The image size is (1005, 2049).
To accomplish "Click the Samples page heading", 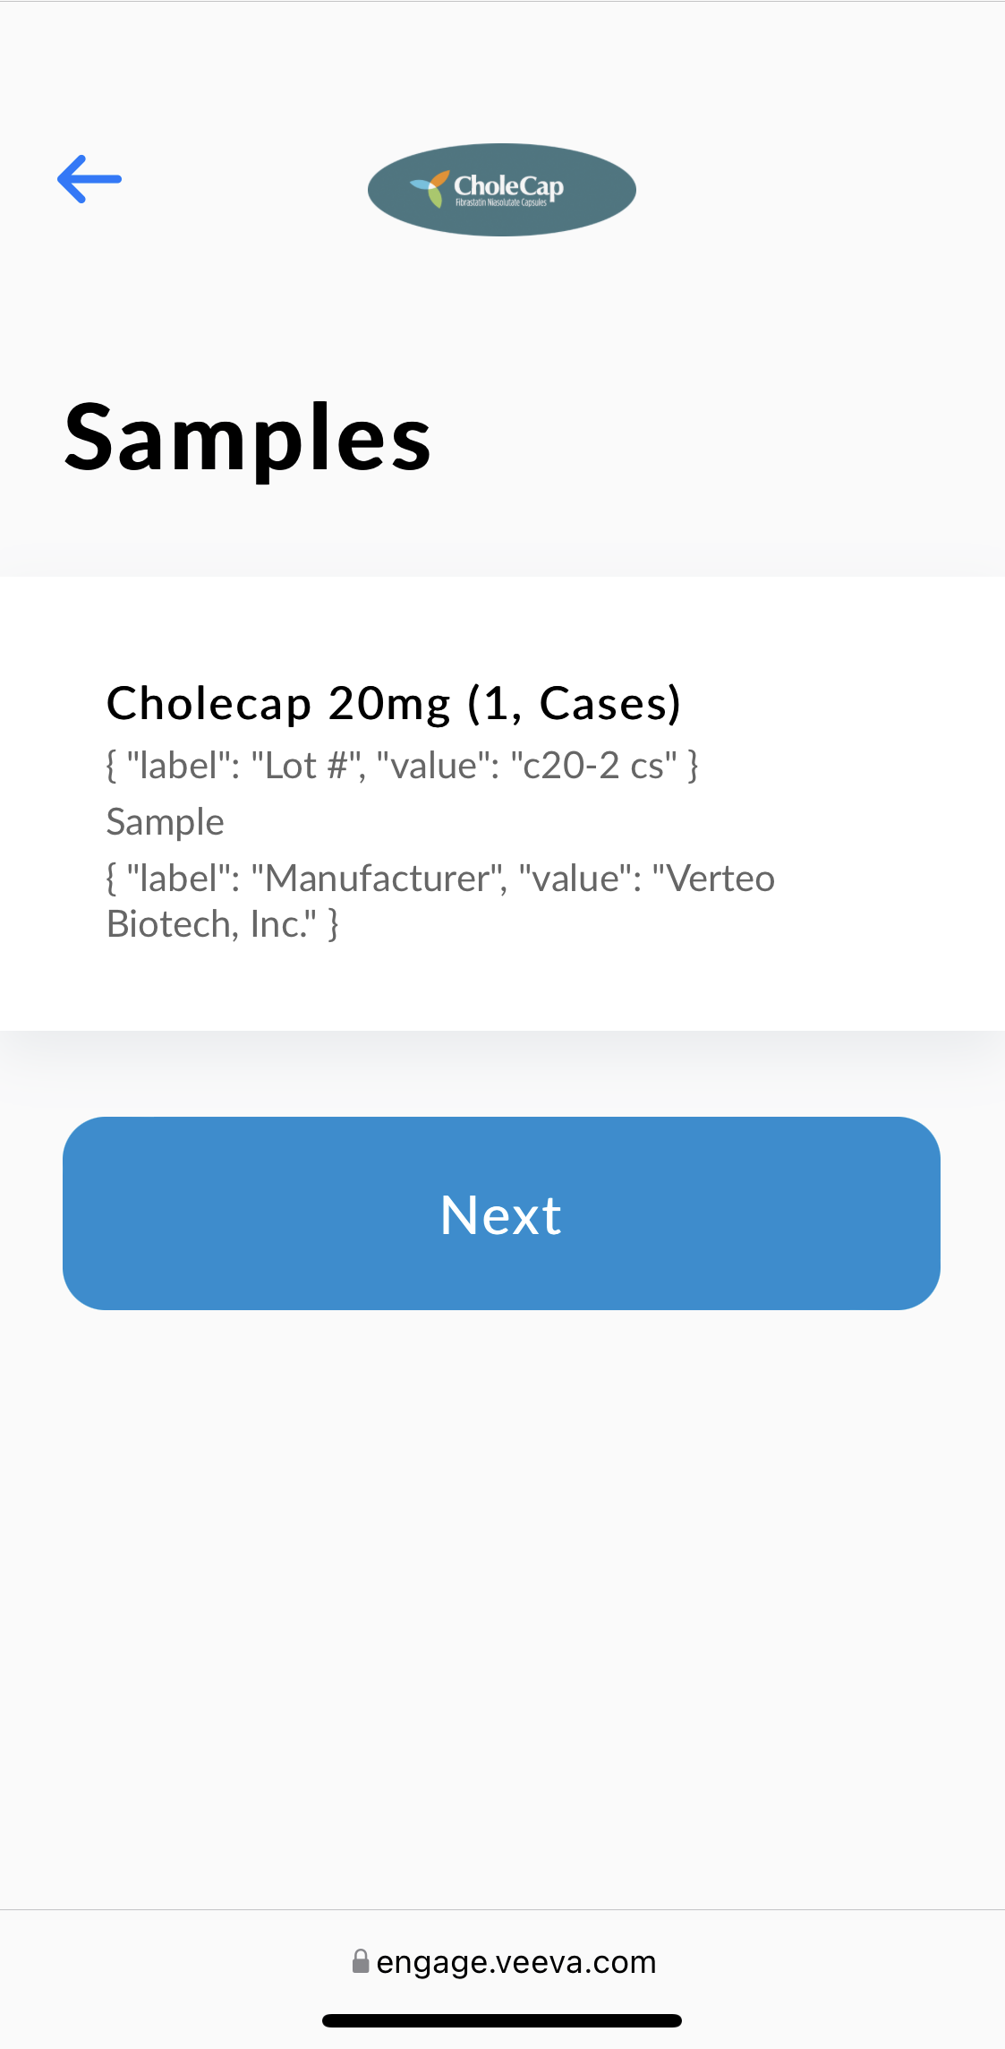I will tap(248, 437).
